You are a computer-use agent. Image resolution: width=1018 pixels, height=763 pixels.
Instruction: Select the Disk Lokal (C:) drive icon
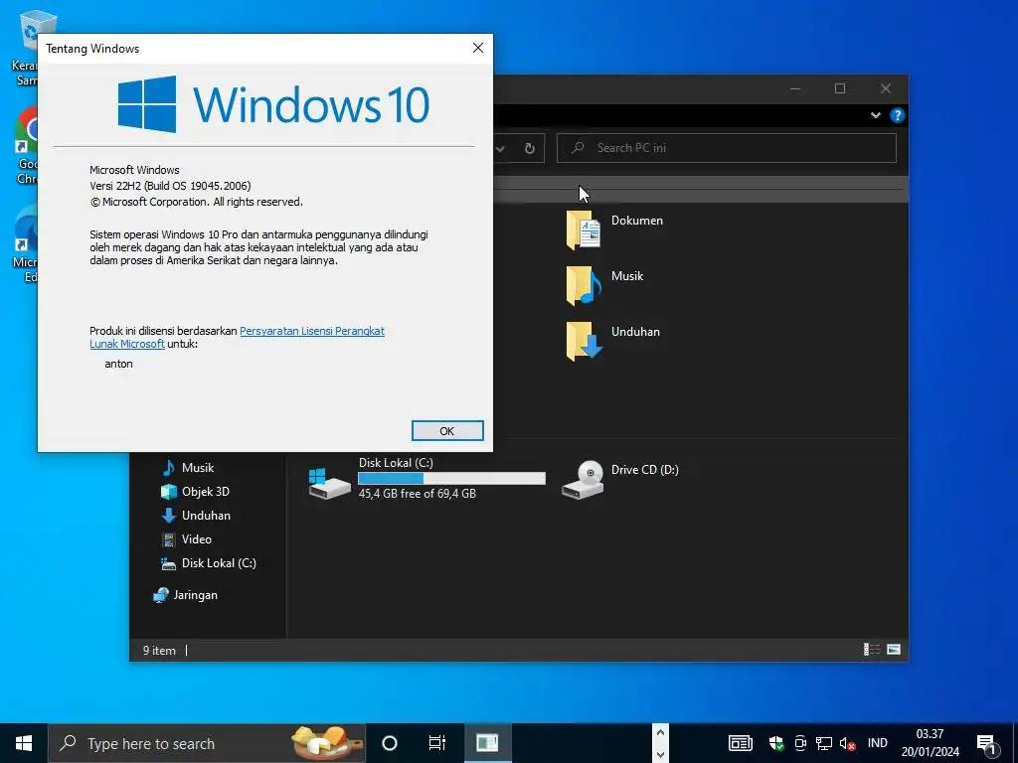[x=329, y=483]
